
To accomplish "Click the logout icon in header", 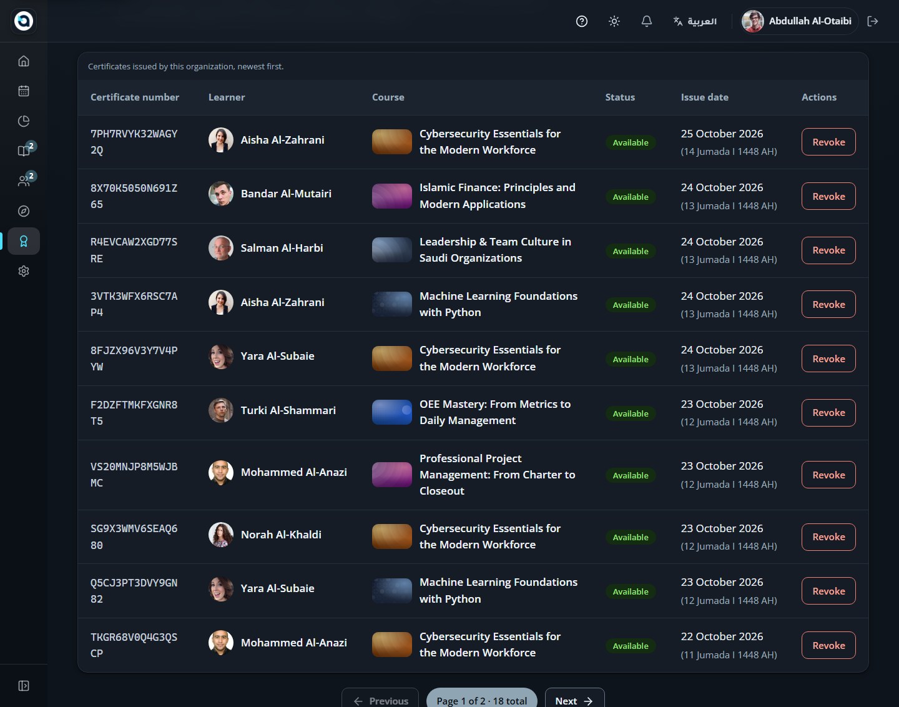I will (x=873, y=21).
